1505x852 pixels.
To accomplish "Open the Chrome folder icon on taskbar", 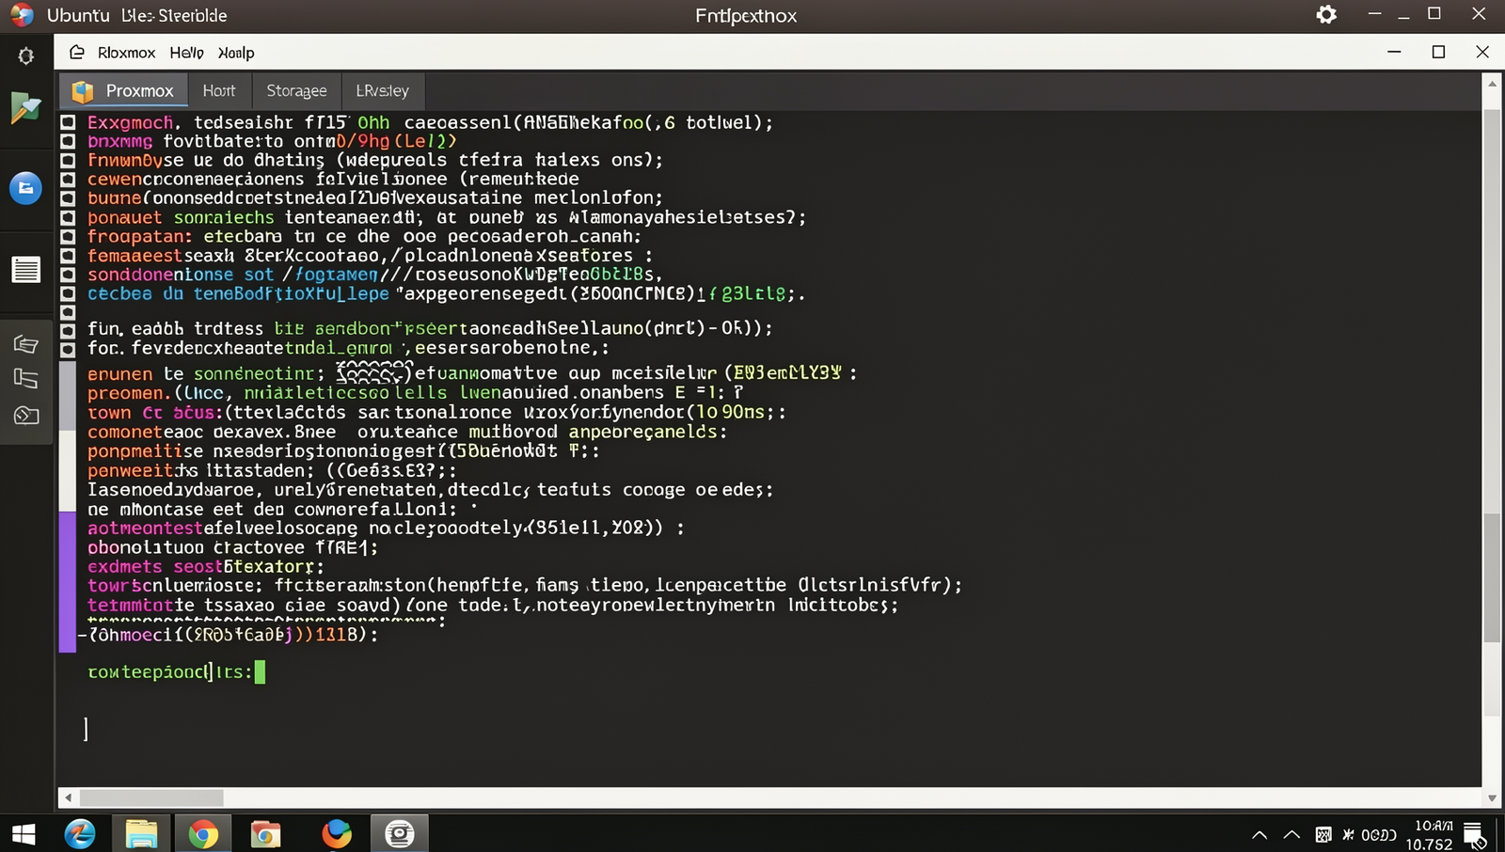I will (265, 834).
